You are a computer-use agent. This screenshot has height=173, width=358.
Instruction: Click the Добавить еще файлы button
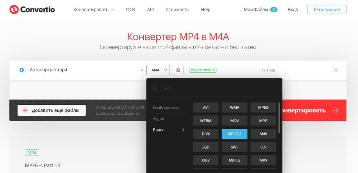click(x=52, y=110)
